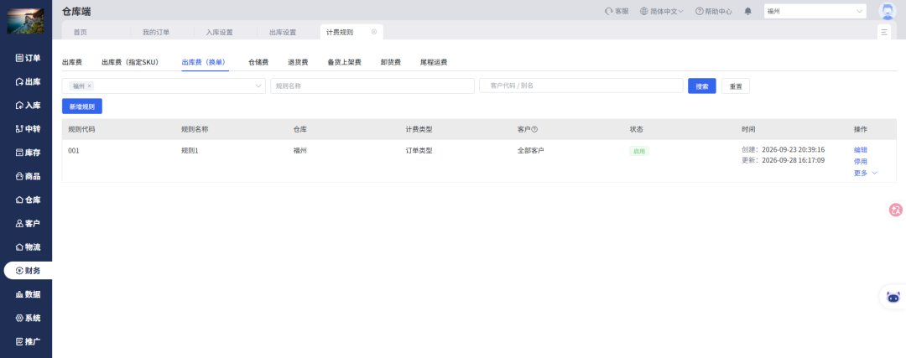
Task: Click the 规则代码 column header
Action: (81, 129)
